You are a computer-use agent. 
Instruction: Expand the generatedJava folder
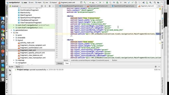pos(11,30)
